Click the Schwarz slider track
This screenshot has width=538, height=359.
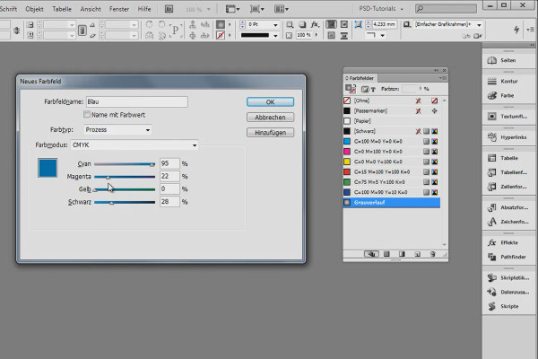[x=125, y=202]
